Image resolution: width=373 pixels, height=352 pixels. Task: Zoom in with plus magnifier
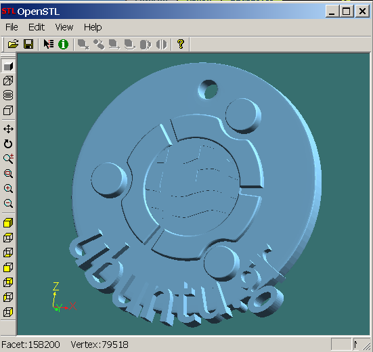pyautogui.click(x=8, y=188)
